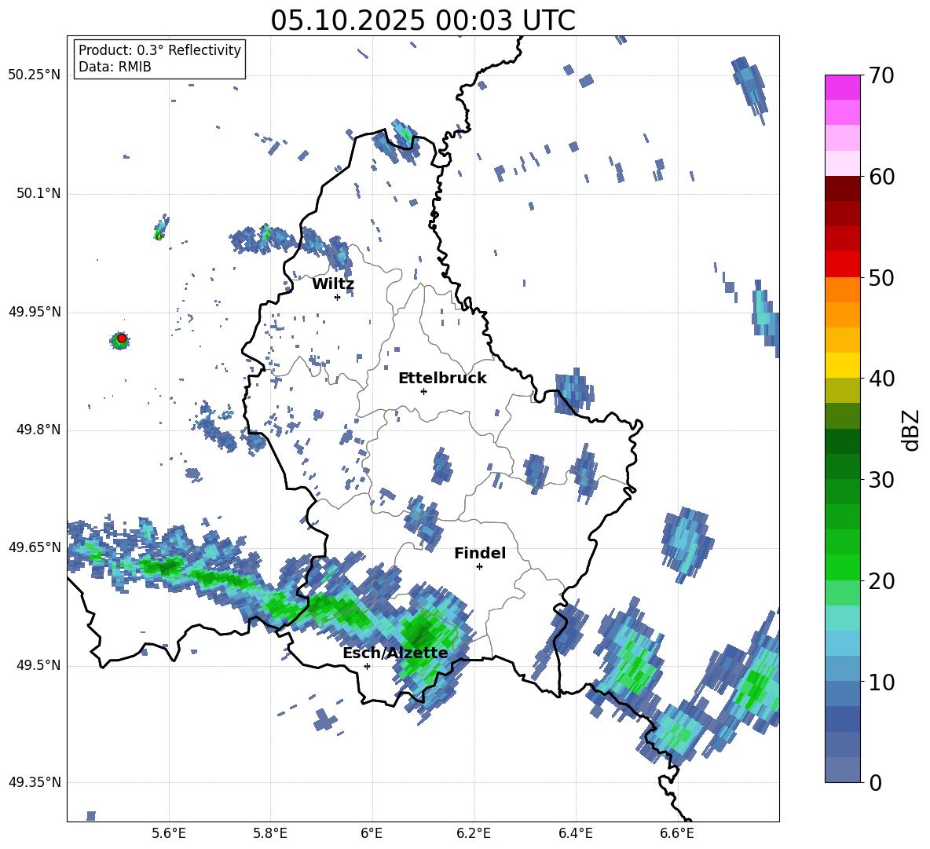Click the colorbar tick value 40
The width and height of the screenshot is (930, 849).
(x=881, y=379)
